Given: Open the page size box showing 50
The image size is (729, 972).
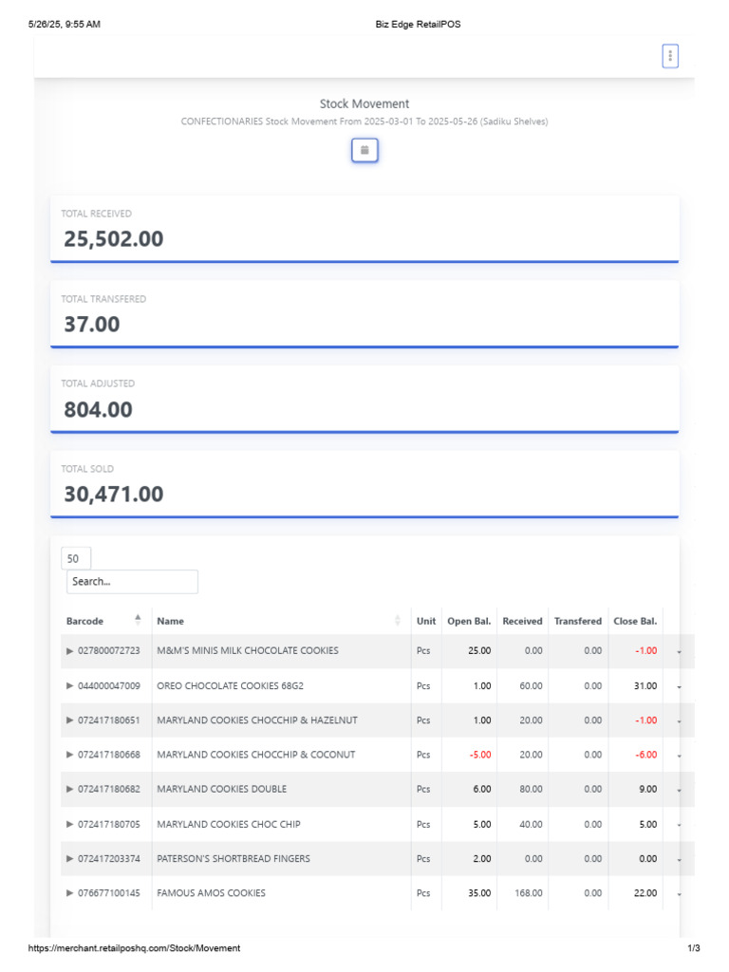Looking at the screenshot, I should [x=76, y=558].
